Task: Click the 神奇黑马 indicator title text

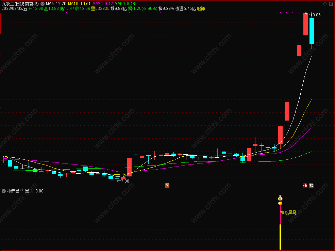Action: (x=15, y=191)
